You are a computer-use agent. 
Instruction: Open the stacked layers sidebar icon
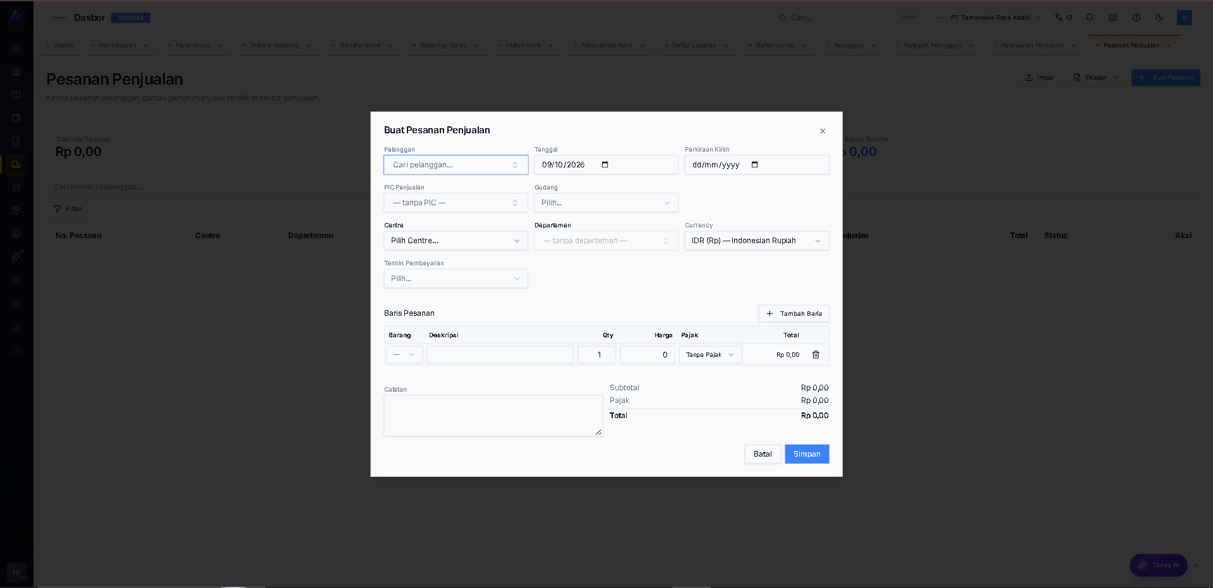(16, 234)
